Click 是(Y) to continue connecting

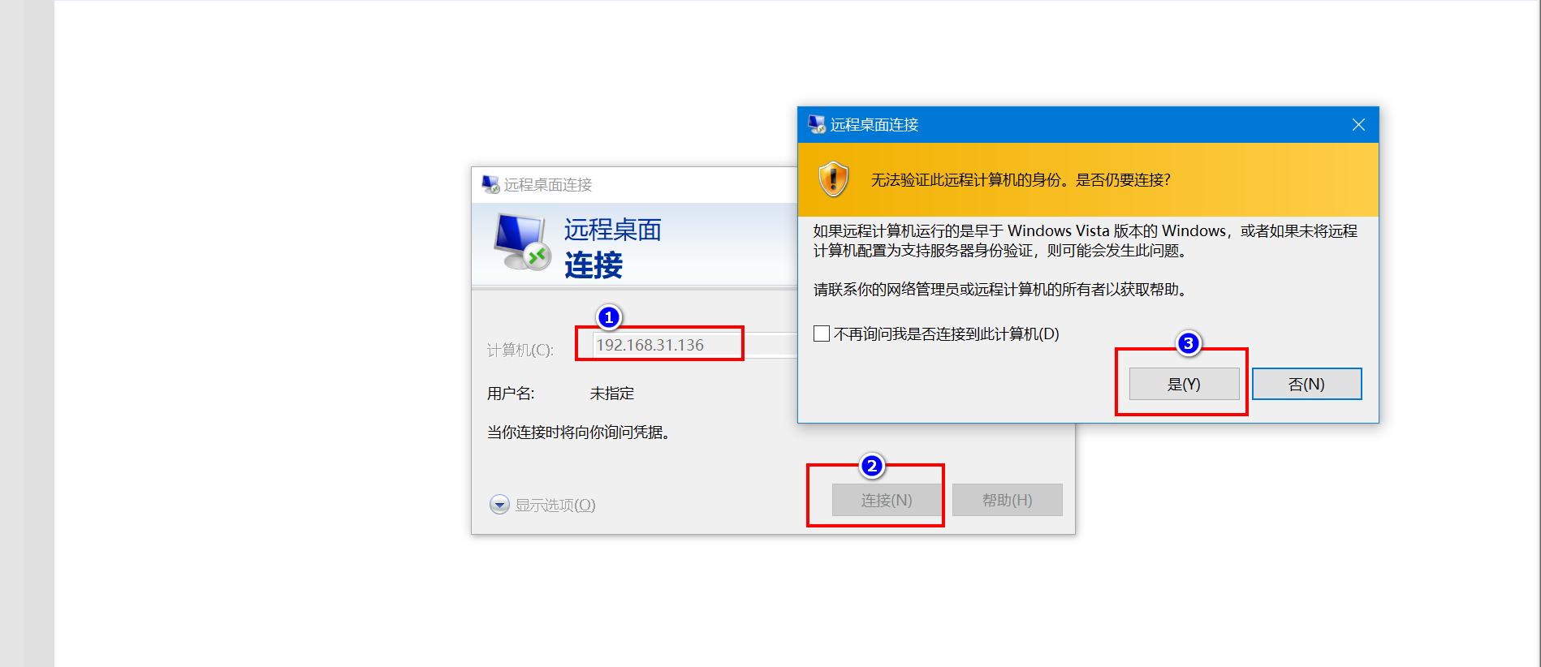coord(1184,384)
